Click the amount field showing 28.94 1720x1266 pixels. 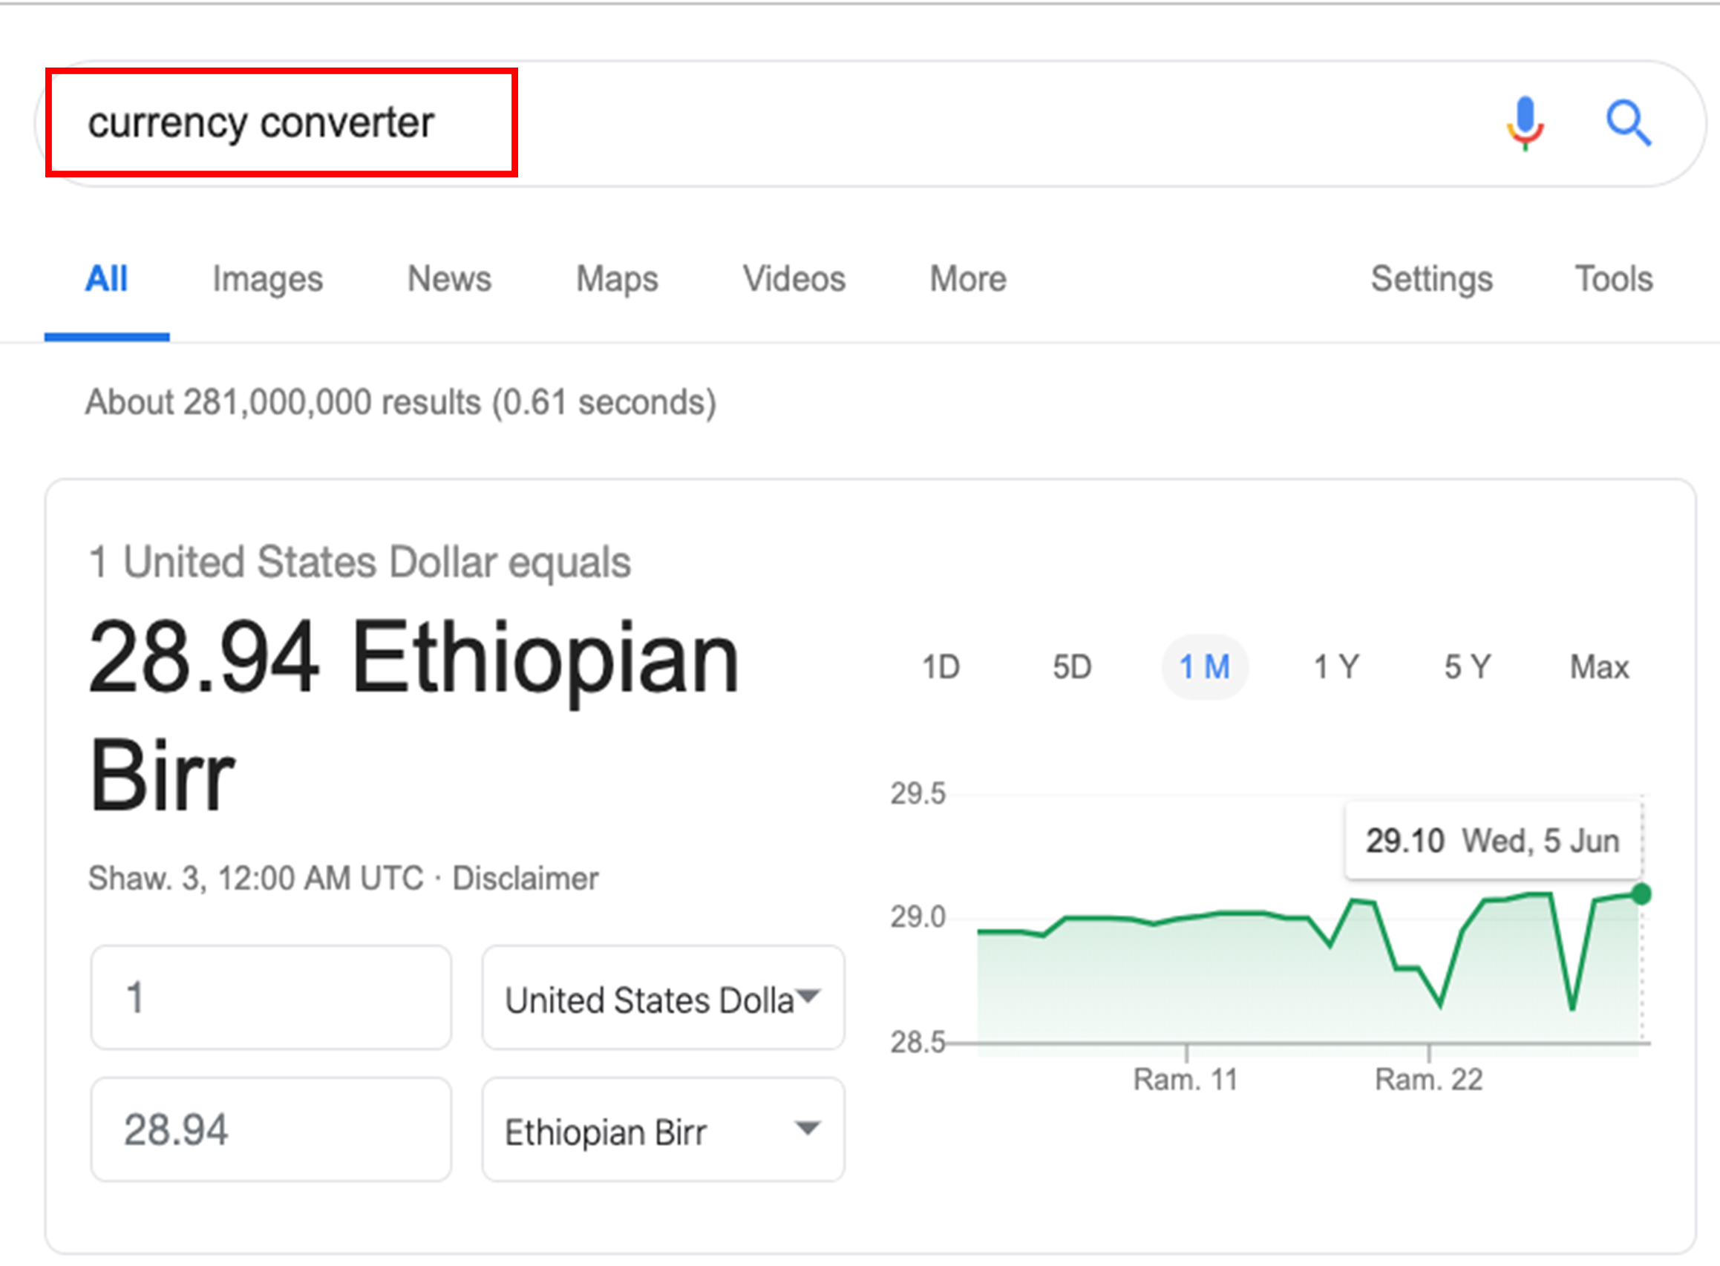[270, 1129]
